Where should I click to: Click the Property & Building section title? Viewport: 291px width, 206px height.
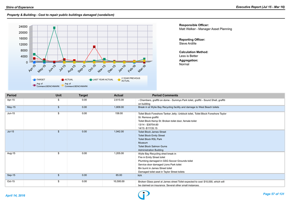pos(61,15)
